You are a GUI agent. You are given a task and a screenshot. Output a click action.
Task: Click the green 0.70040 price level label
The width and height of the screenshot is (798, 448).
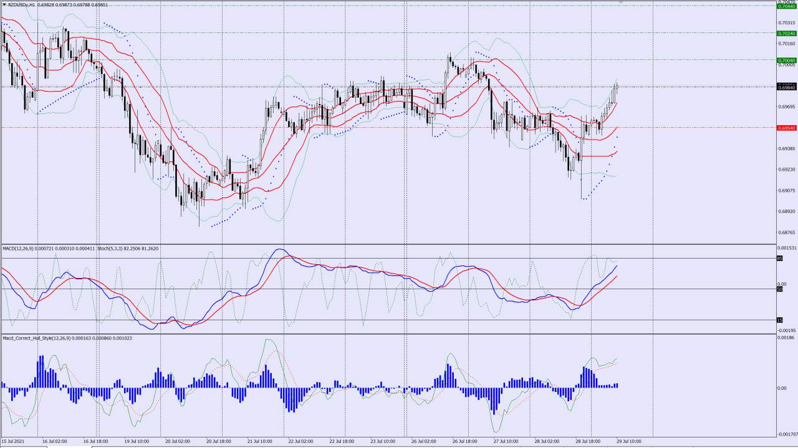(787, 60)
